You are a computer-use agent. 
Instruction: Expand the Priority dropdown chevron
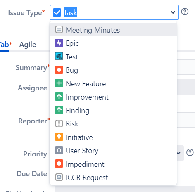[178, 153]
